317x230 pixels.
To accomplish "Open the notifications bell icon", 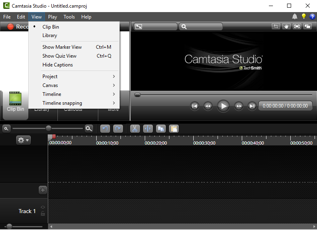I will (294, 17).
